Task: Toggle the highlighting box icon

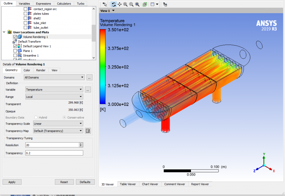Action: tap(145, 4)
